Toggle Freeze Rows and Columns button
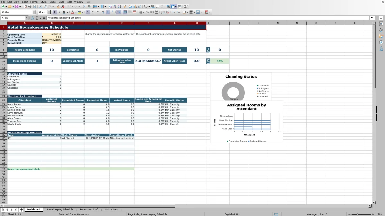 pos(173,6)
